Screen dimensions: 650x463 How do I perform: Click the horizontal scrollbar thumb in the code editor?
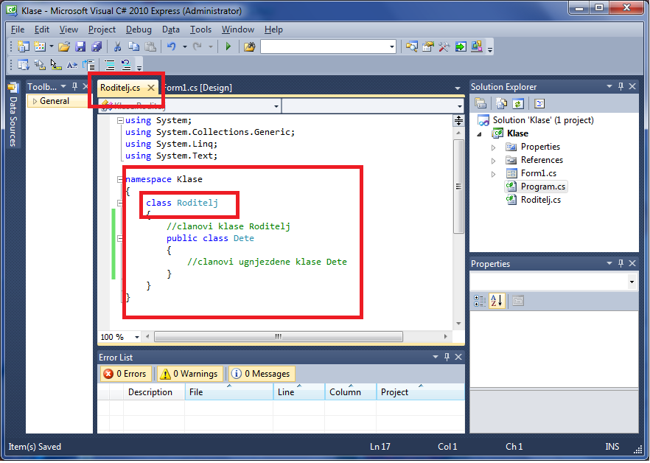click(x=278, y=336)
